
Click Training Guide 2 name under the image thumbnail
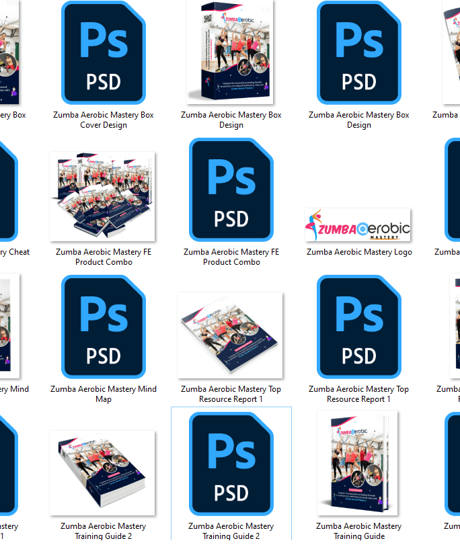click(x=104, y=531)
